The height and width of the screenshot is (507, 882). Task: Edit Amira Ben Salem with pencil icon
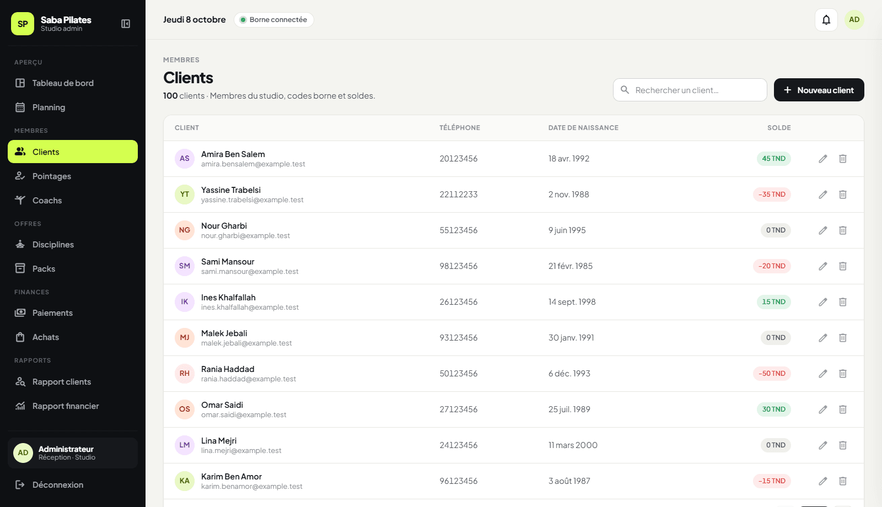(823, 159)
